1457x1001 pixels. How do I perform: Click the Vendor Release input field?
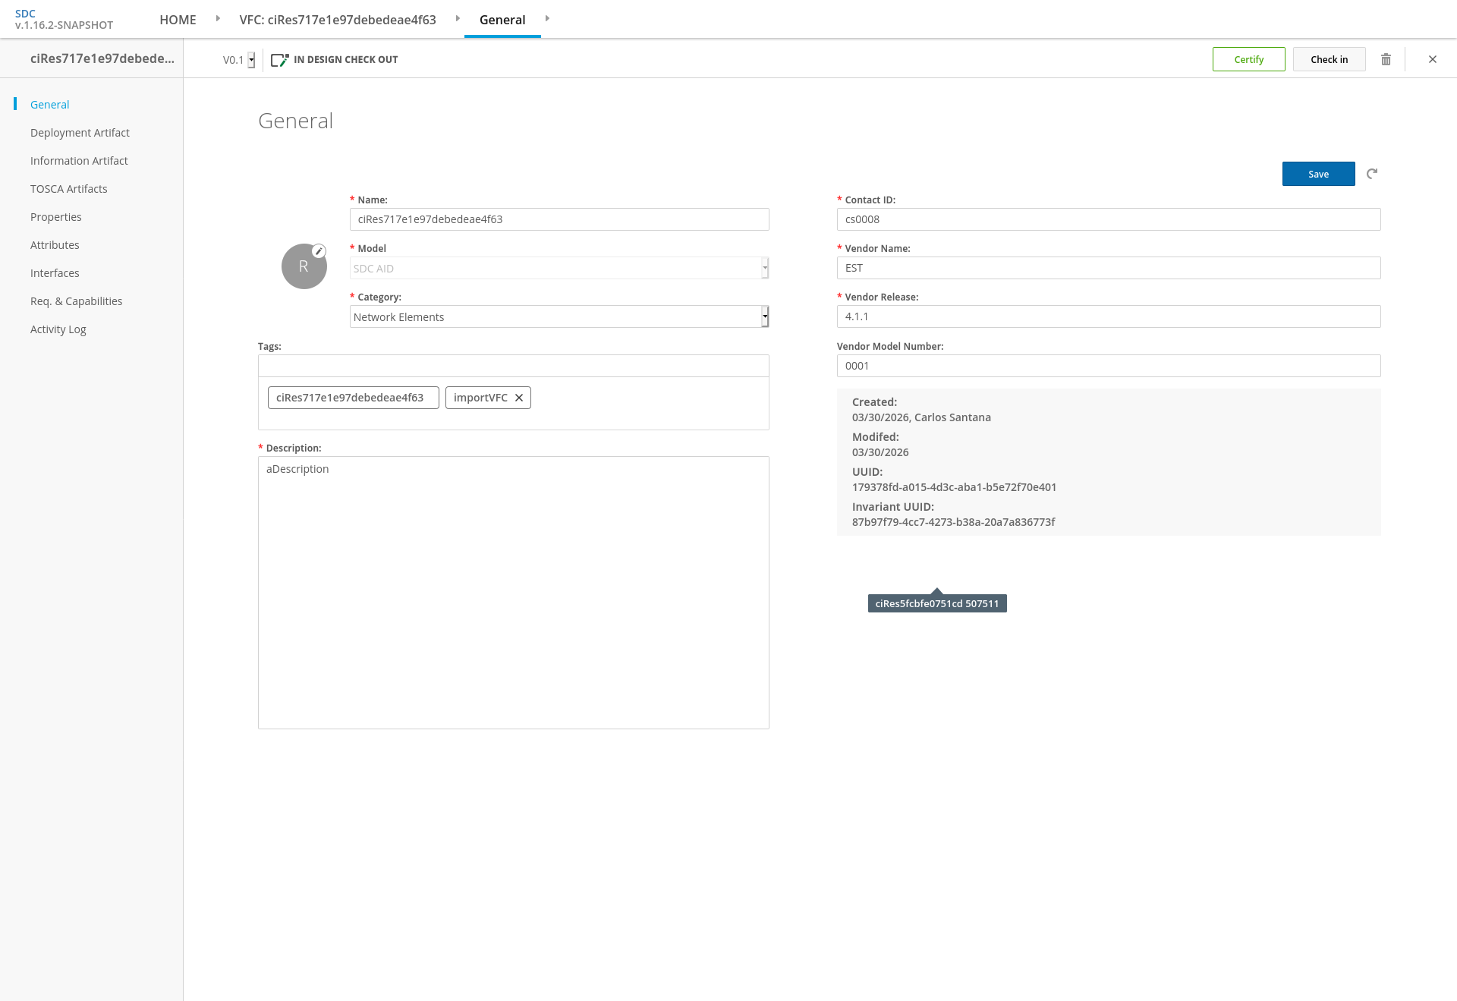tap(1108, 316)
